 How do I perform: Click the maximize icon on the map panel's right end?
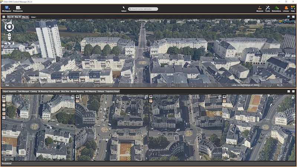(x=293, y=17)
